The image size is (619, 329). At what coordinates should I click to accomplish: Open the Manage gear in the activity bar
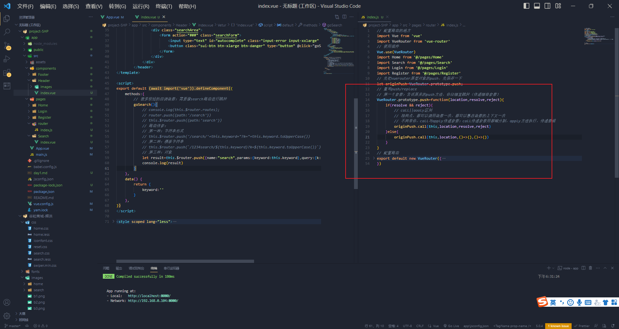(x=7, y=316)
